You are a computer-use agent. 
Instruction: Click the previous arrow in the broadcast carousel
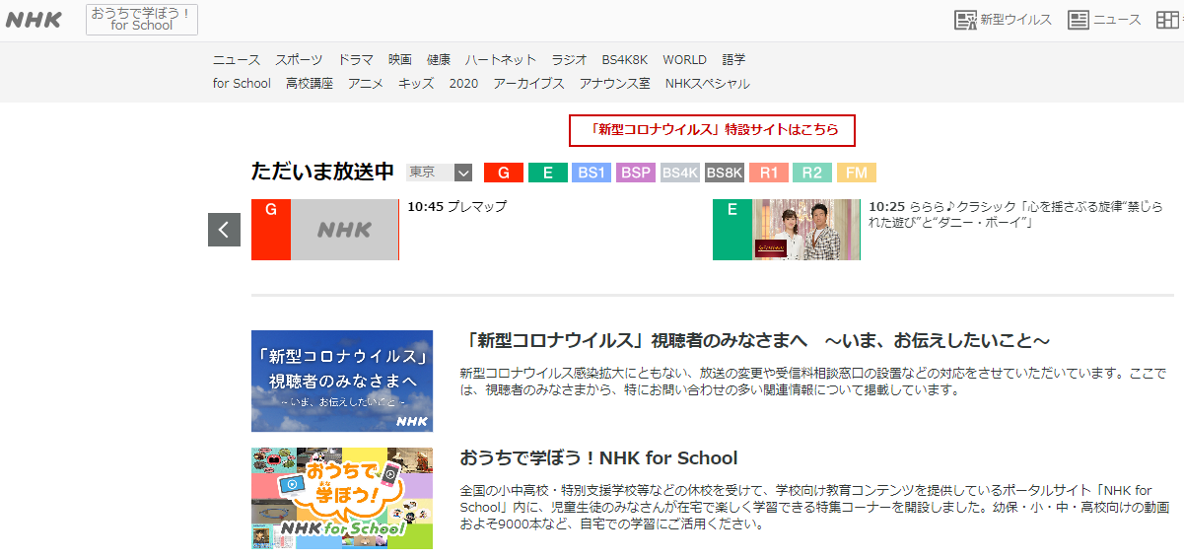(224, 230)
